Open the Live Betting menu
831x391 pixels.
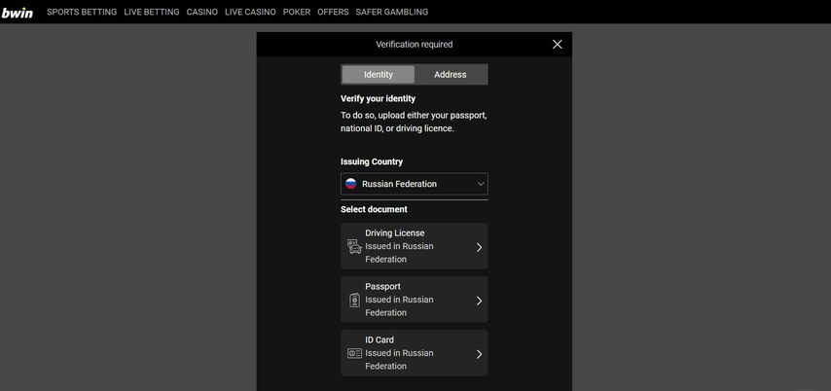[152, 12]
